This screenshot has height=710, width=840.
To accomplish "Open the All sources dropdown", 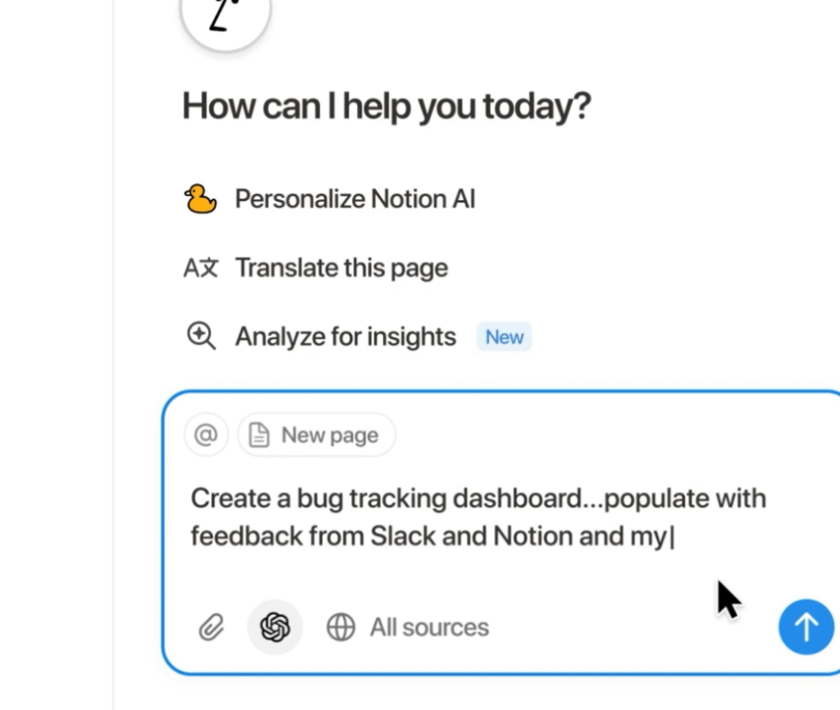I will click(x=429, y=628).
